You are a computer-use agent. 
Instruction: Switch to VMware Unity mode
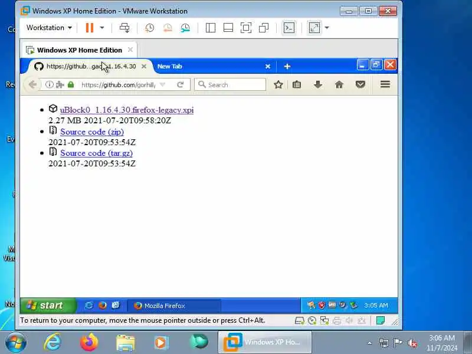tap(264, 28)
